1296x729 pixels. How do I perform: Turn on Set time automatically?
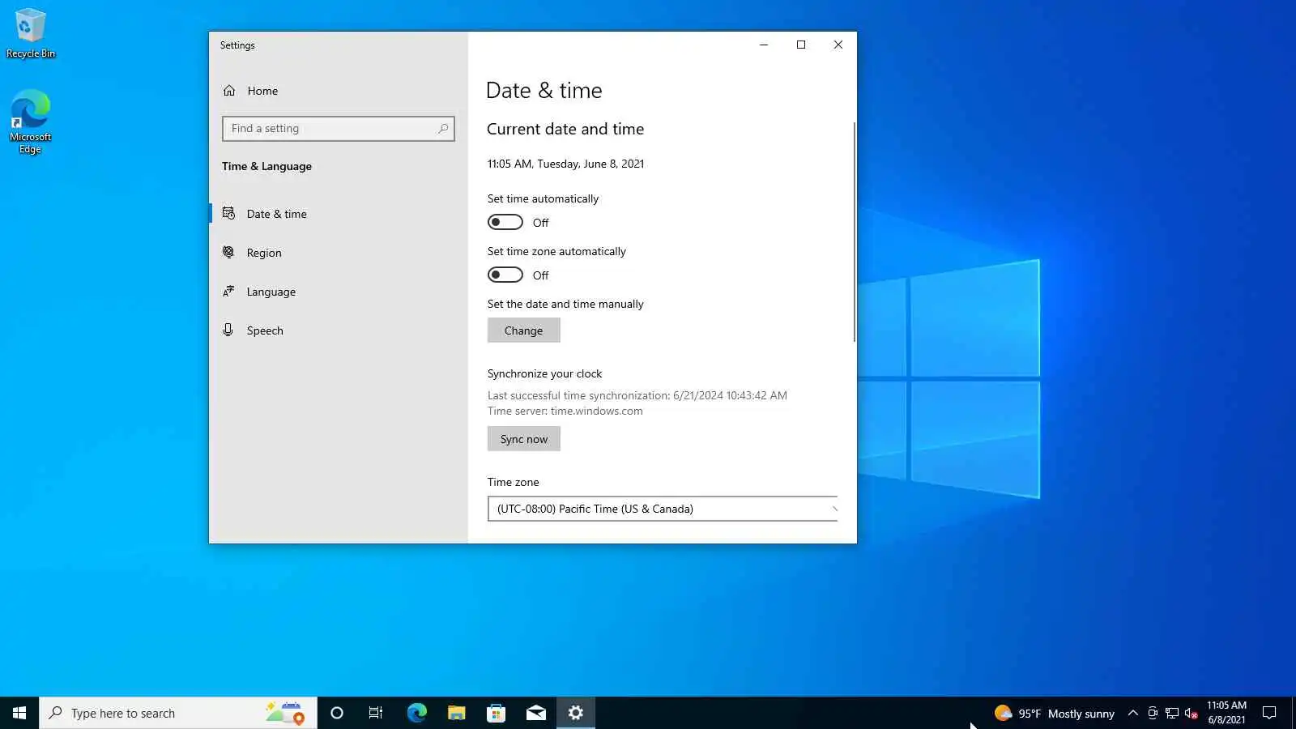tap(505, 222)
